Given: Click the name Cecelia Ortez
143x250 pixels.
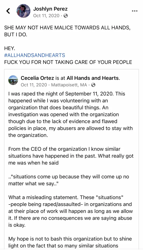Looking at the screenshot, I should (37, 78).
